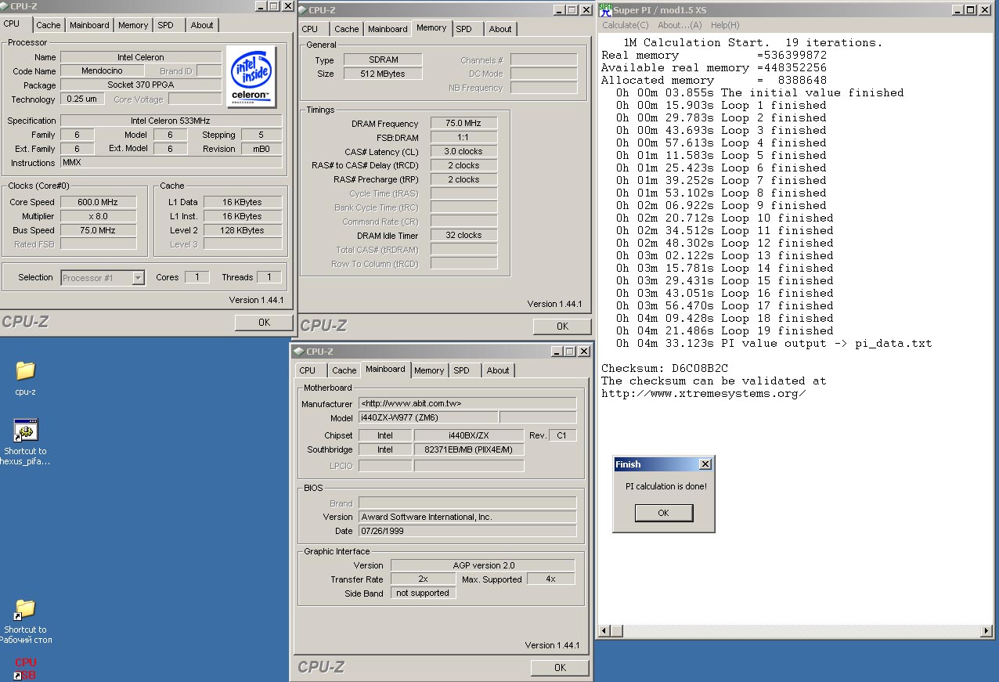Click the Intel Celeron name field

pos(141,57)
